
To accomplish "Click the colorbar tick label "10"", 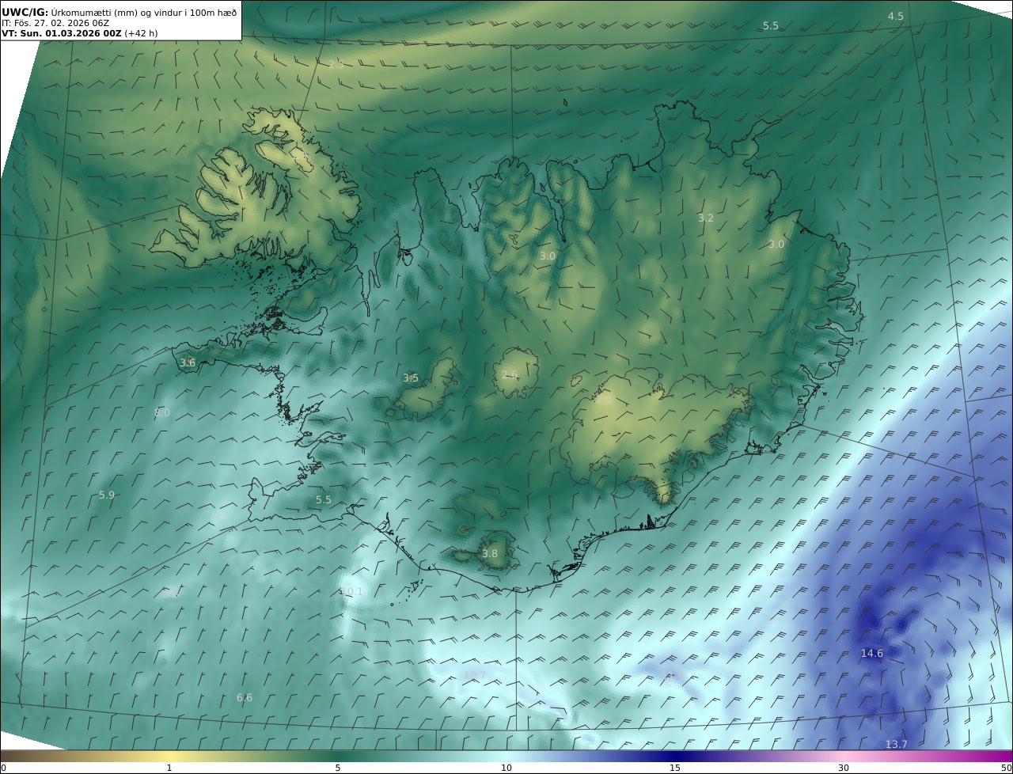I will tap(506, 768).
